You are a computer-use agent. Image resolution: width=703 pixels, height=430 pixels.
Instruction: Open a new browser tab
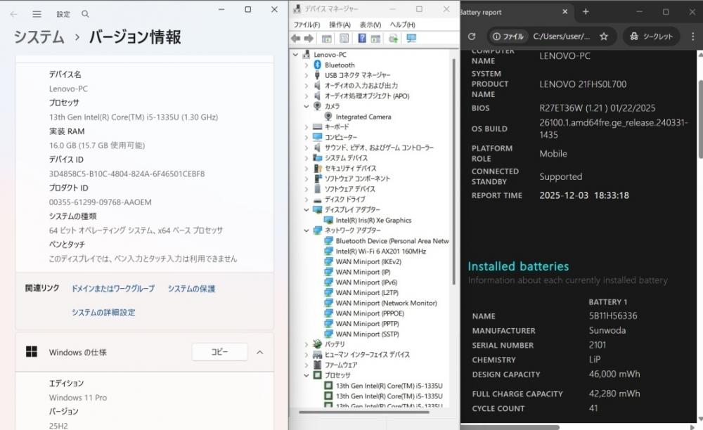click(x=586, y=12)
